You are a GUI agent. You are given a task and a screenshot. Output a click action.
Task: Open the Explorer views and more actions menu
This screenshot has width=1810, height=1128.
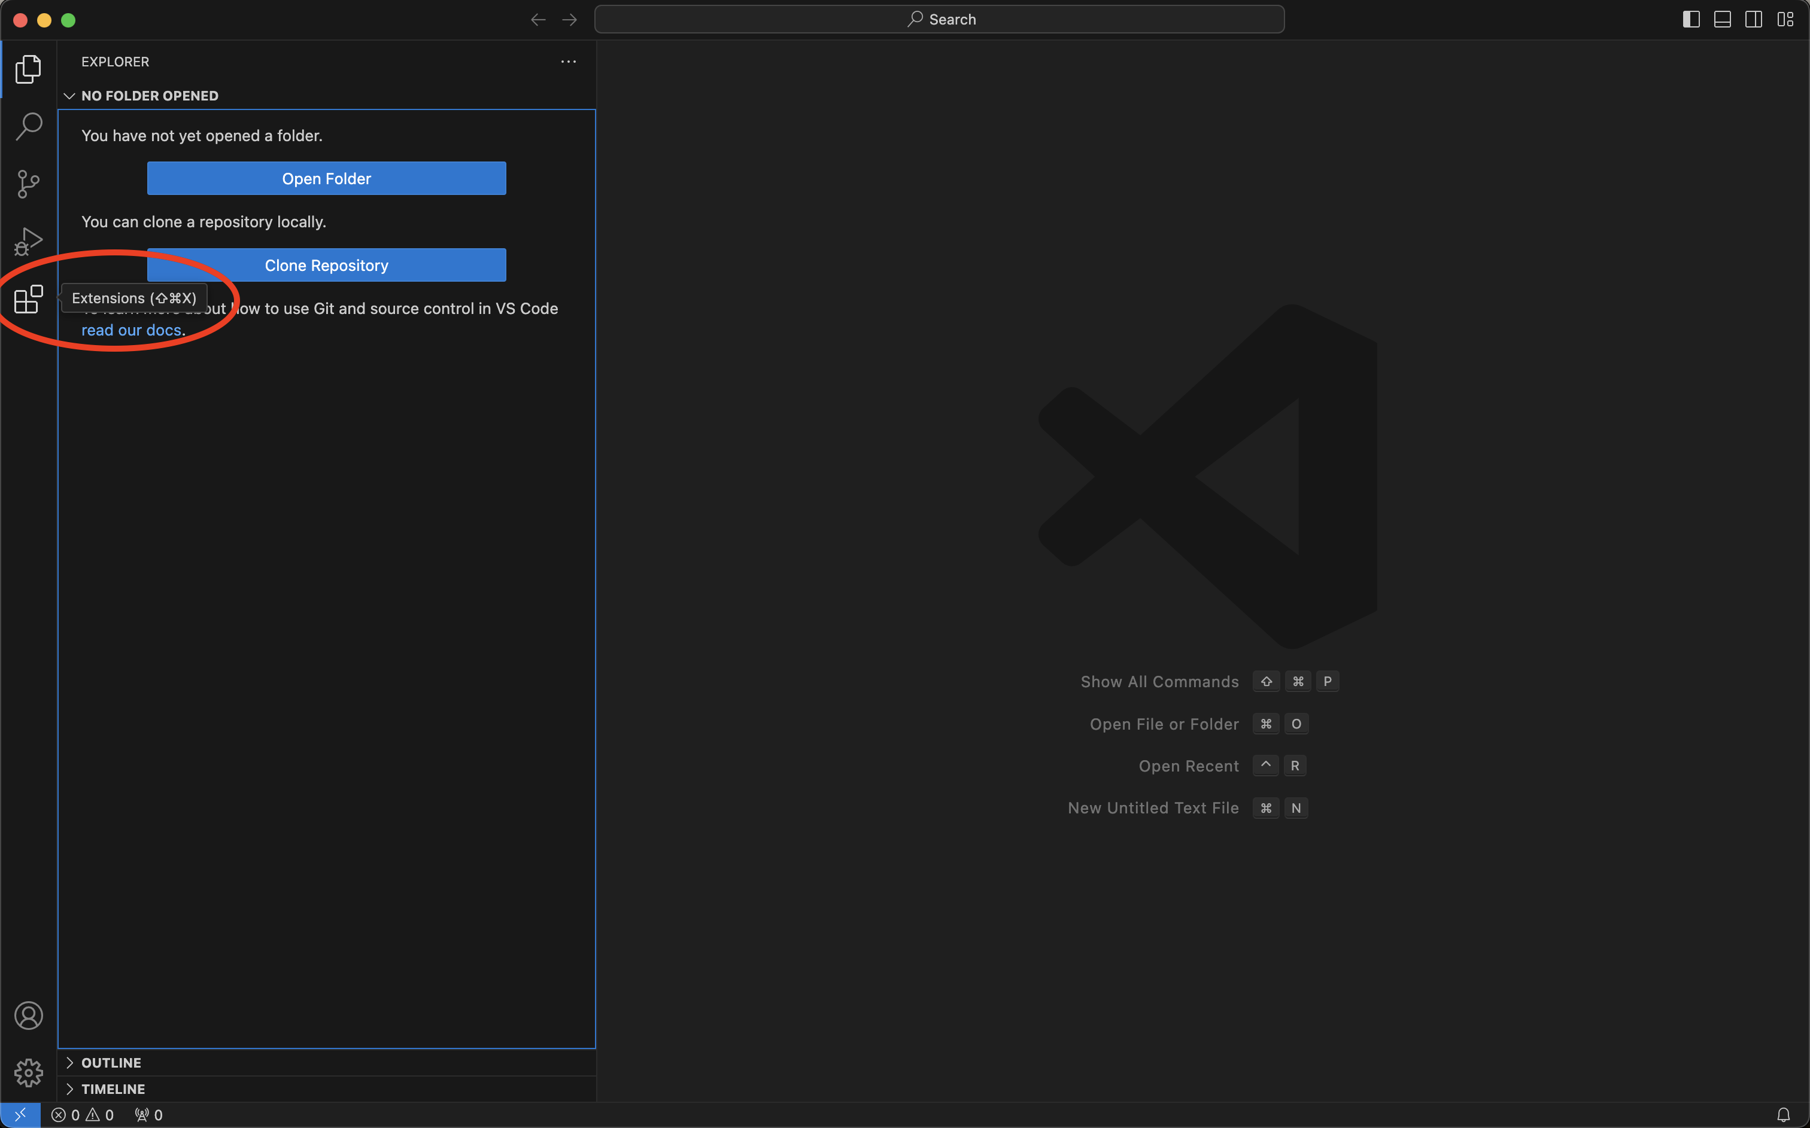pos(568,62)
